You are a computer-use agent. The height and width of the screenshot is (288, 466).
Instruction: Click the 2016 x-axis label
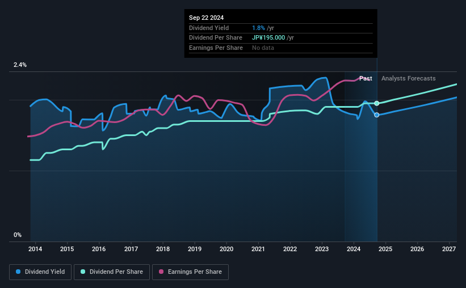pyautogui.click(x=99, y=249)
